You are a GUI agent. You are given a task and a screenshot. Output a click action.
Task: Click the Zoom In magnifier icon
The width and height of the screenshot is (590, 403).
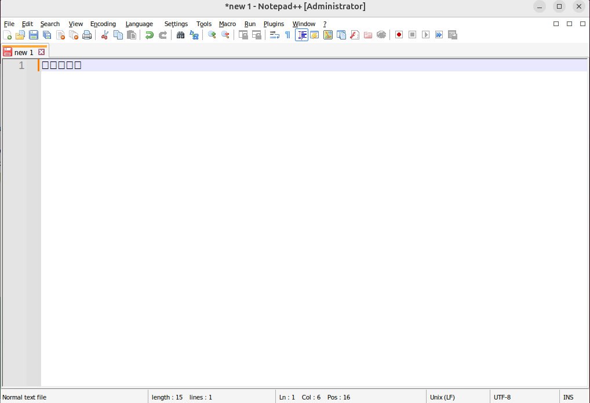212,35
